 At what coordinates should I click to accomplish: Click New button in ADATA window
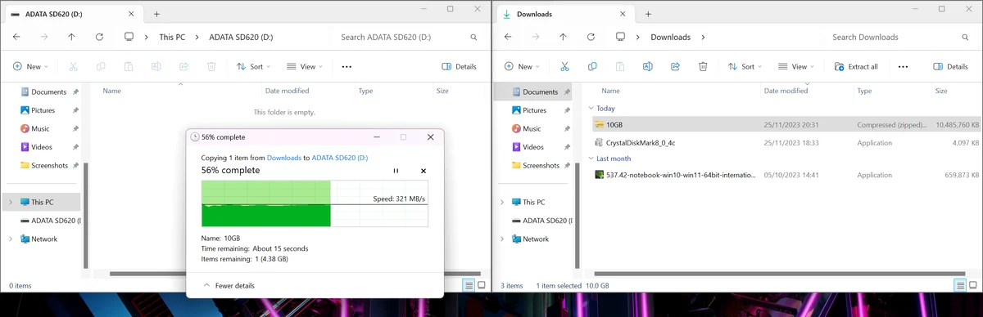(x=30, y=67)
